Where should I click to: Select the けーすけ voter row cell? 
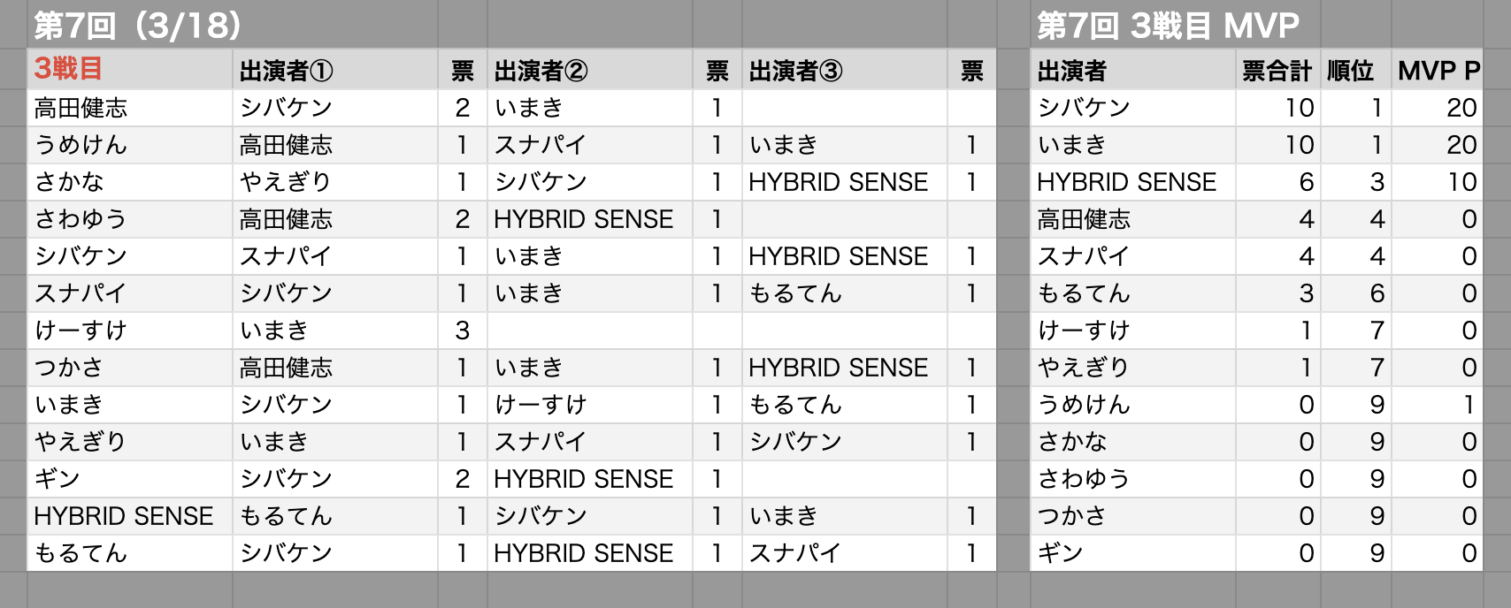(x=130, y=331)
